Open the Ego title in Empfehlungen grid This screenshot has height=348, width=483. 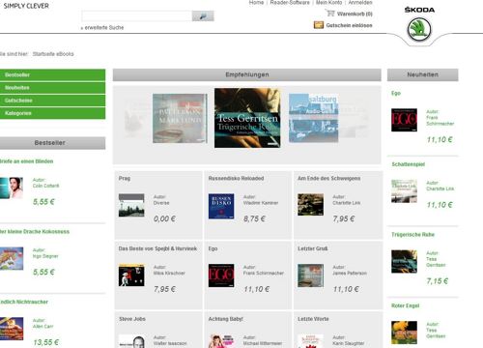tap(213, 248)
